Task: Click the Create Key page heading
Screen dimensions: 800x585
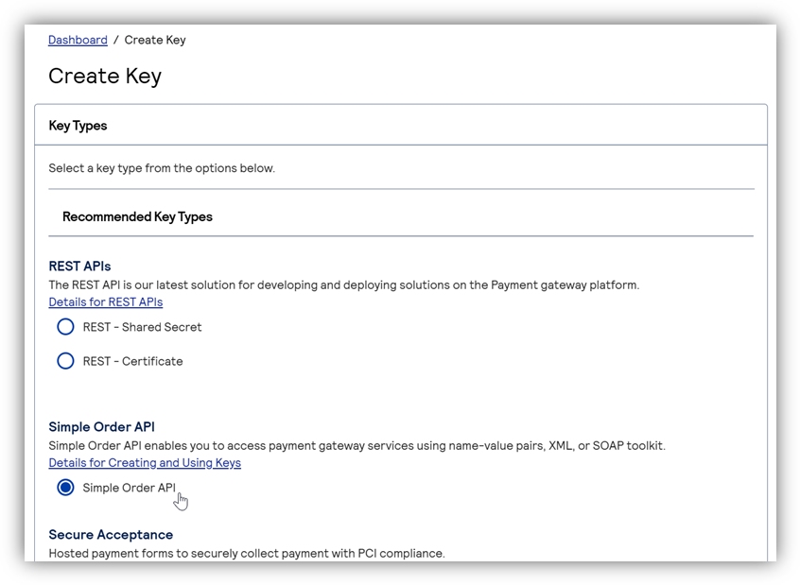Action: point(105,76)
